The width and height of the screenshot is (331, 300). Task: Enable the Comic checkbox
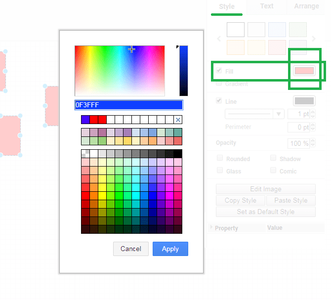coord(273,170)
